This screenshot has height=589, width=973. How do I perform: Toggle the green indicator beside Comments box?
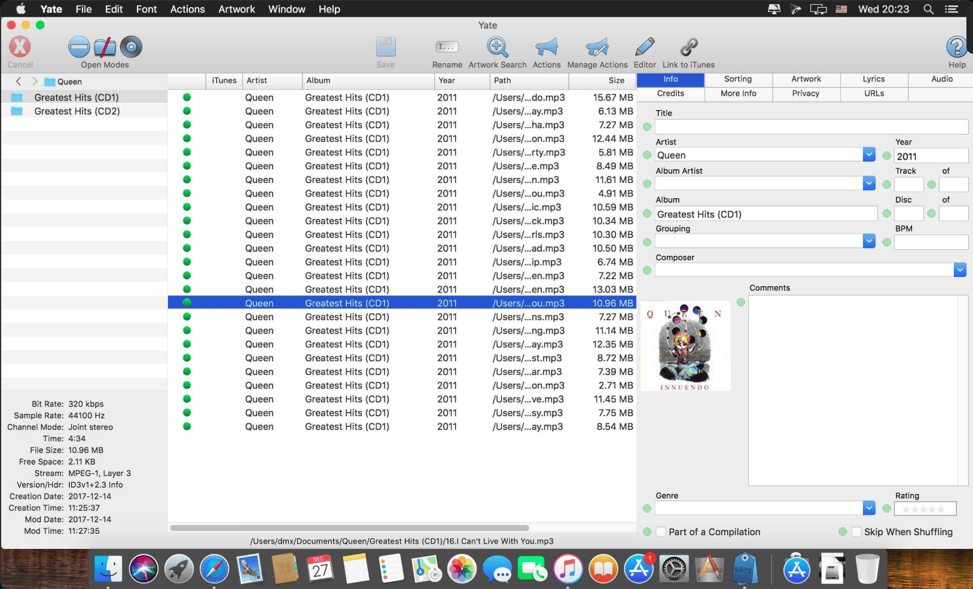point(741,303)
